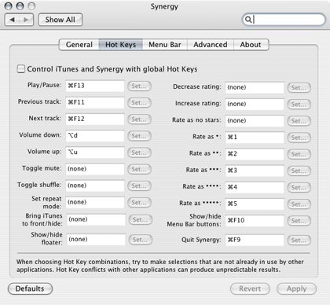Click the Revert button
The height and width of the screenshot is (305, 330).
click(250, 288)
